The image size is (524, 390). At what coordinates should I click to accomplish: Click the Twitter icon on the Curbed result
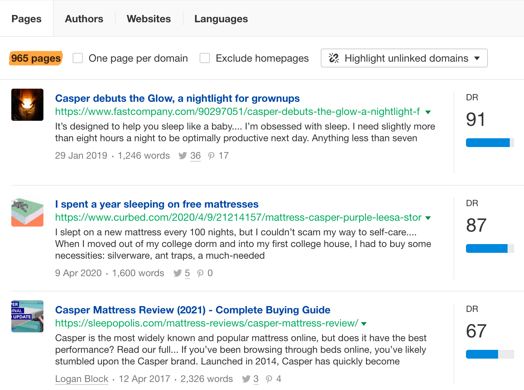coord(177,273)
